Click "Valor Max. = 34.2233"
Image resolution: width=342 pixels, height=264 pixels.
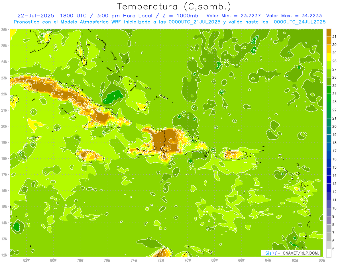294,16
